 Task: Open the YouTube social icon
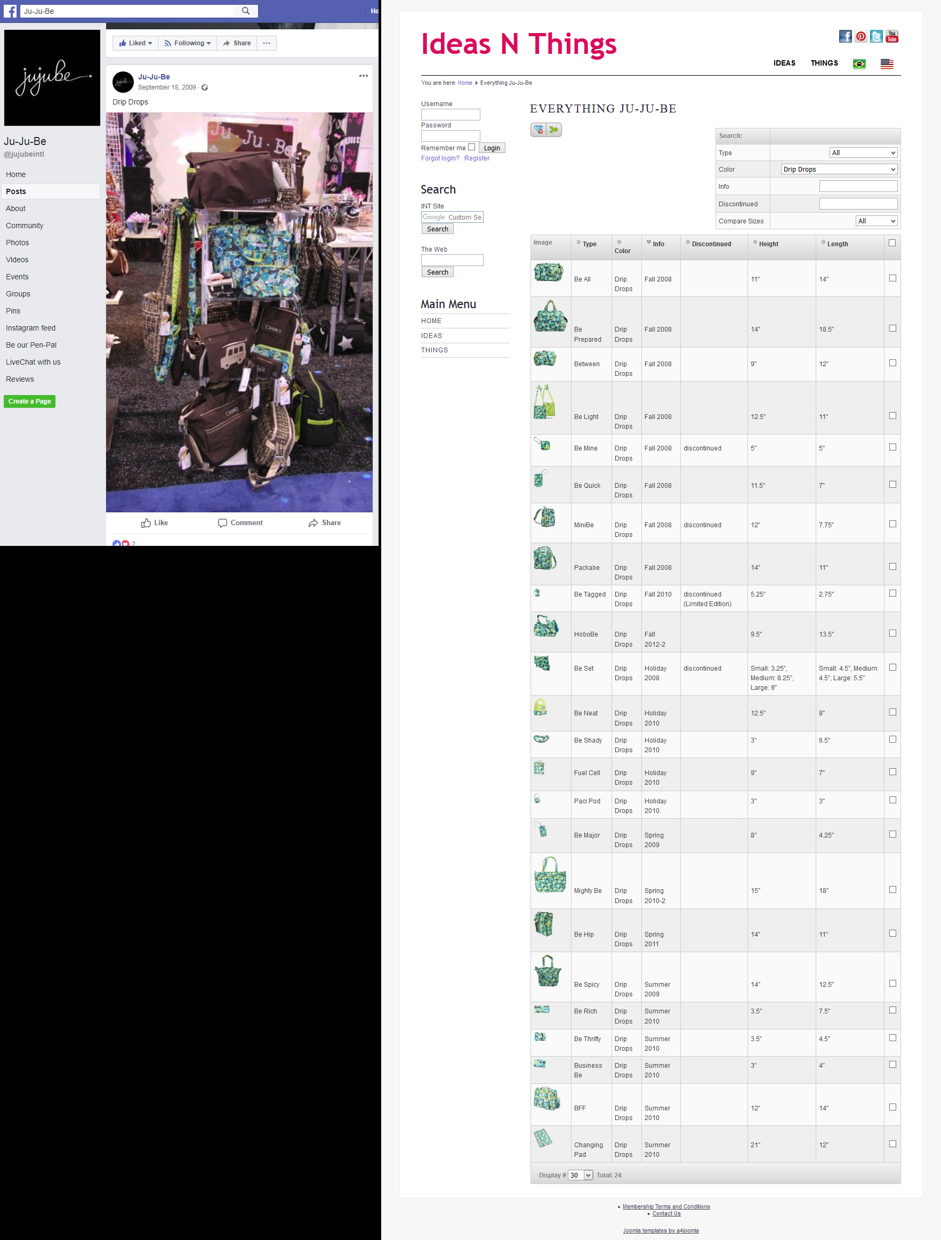coord(891,36)
